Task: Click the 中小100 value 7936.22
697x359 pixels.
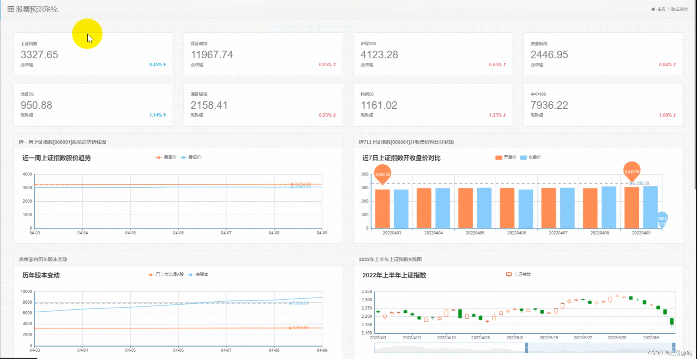Action: (549, 105)
